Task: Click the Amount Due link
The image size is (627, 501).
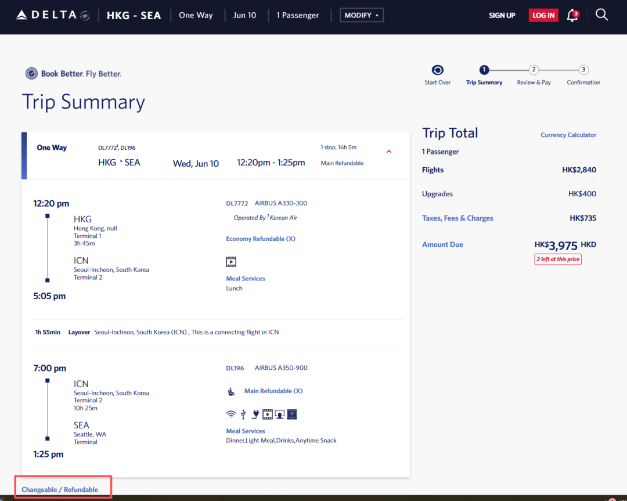Action: pos(442,244)
